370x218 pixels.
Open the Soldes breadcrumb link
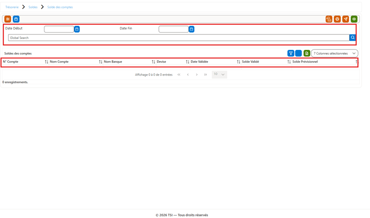pos(33,7)
